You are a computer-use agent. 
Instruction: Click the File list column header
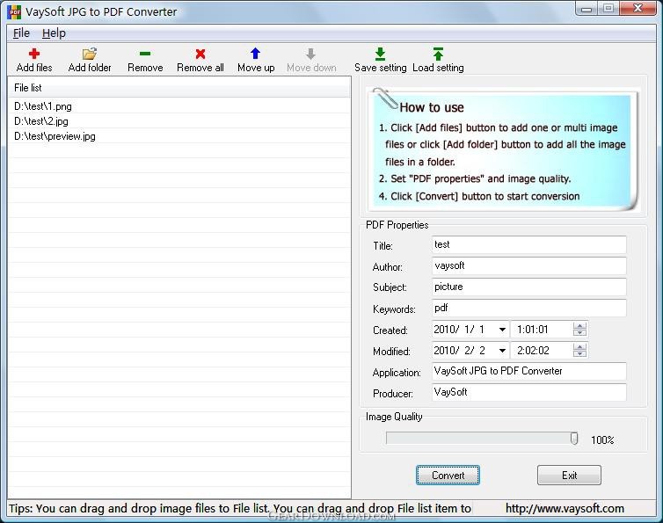[179, 88]
